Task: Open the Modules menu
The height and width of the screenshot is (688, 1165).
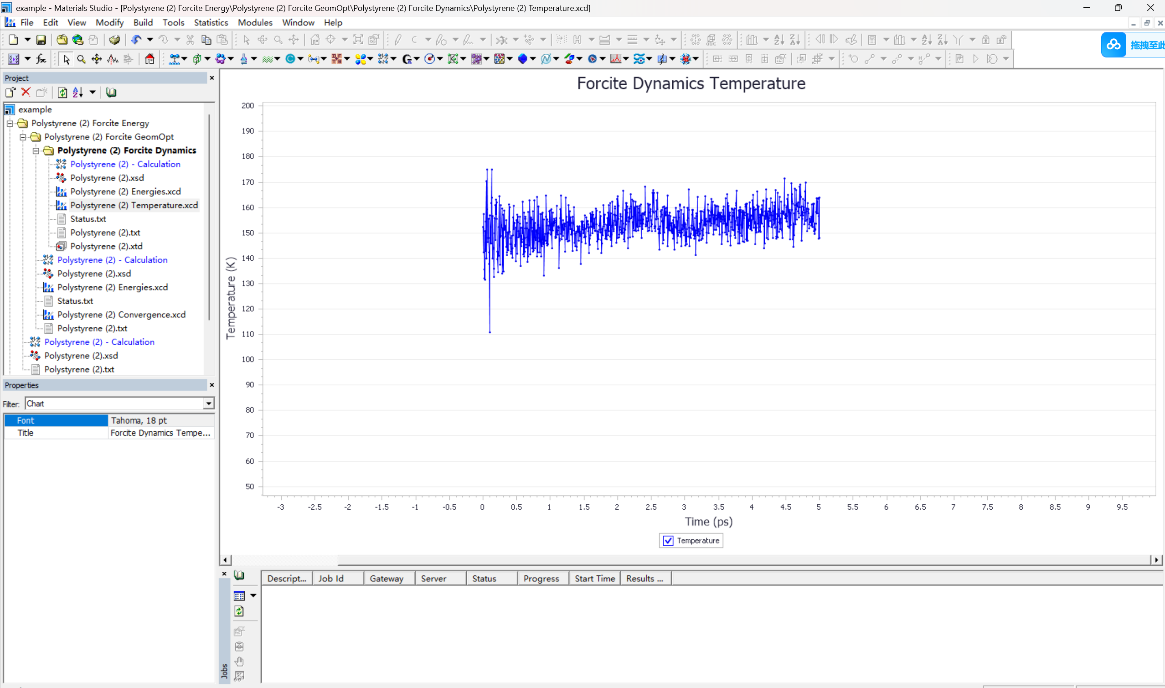Action: point(254,22)
